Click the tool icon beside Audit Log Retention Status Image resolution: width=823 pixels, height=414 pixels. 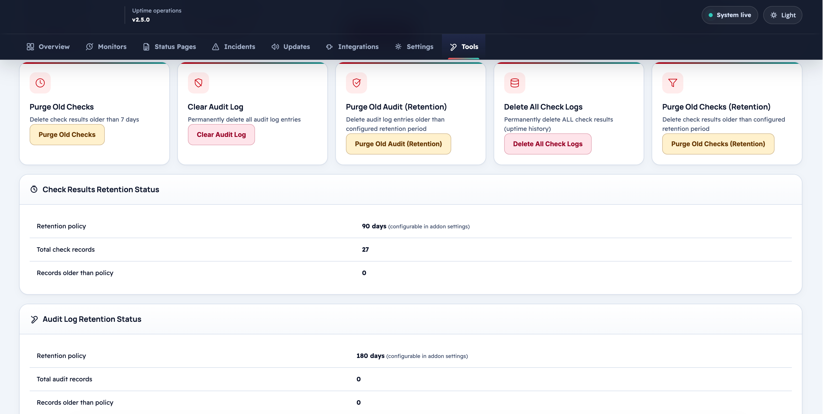coord(34,319)
